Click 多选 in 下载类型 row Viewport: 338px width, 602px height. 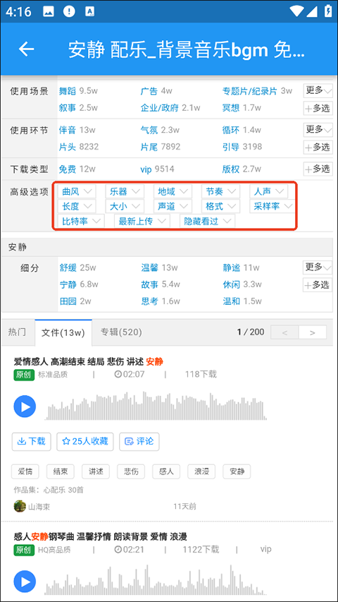coord(318,169)
